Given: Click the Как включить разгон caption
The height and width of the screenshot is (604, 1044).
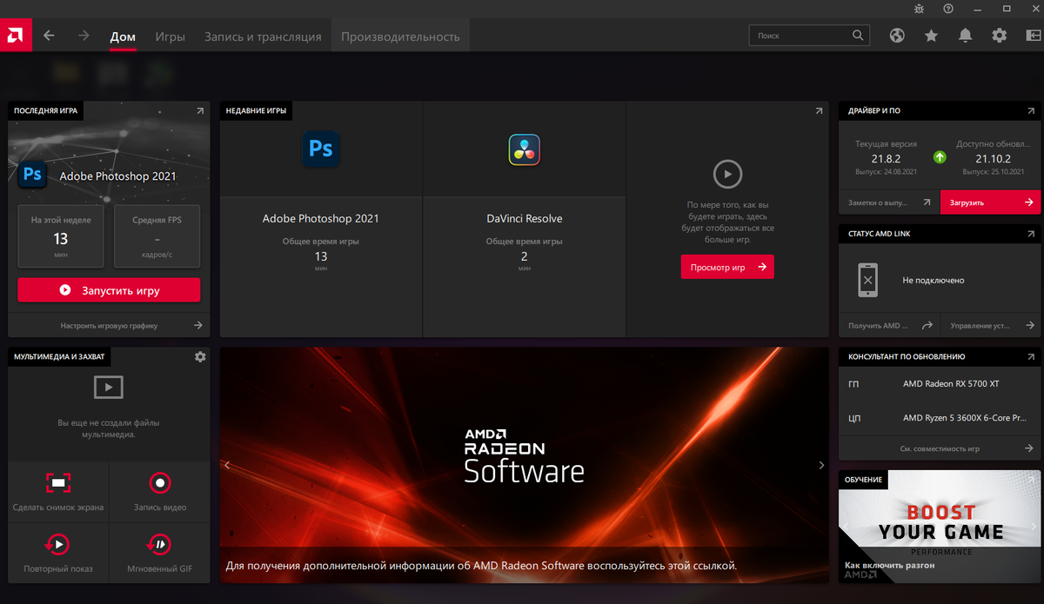Looking at the screenshot, I should tap(890, 565).
